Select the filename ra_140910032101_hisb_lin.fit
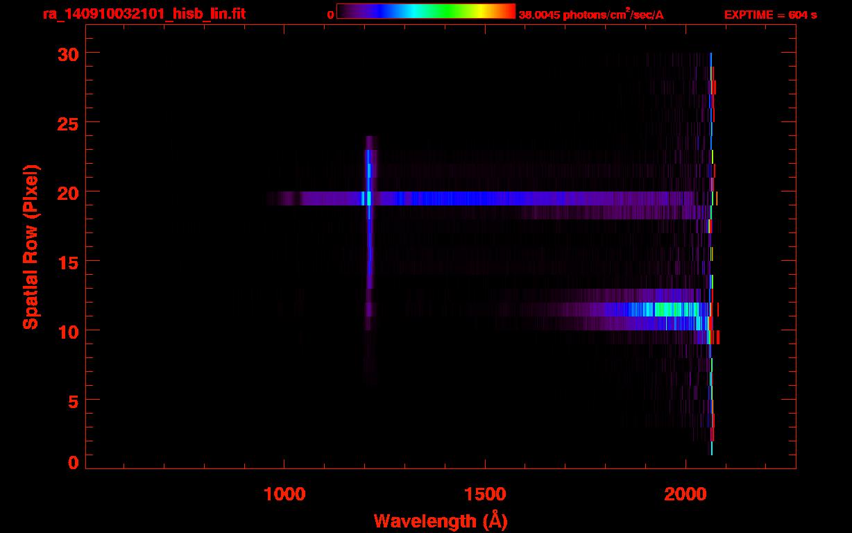 point(144,15)
